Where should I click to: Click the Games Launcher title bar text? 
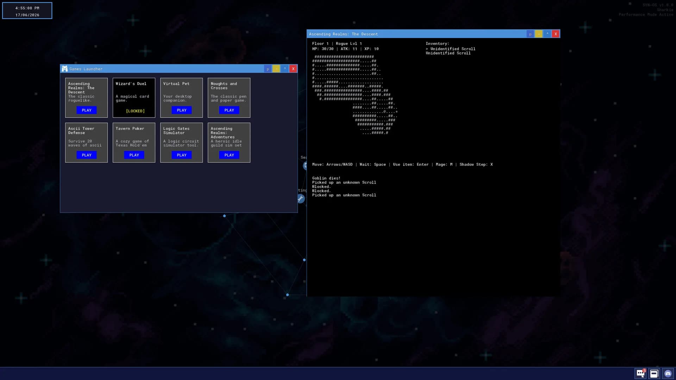[x=86, y=69]
